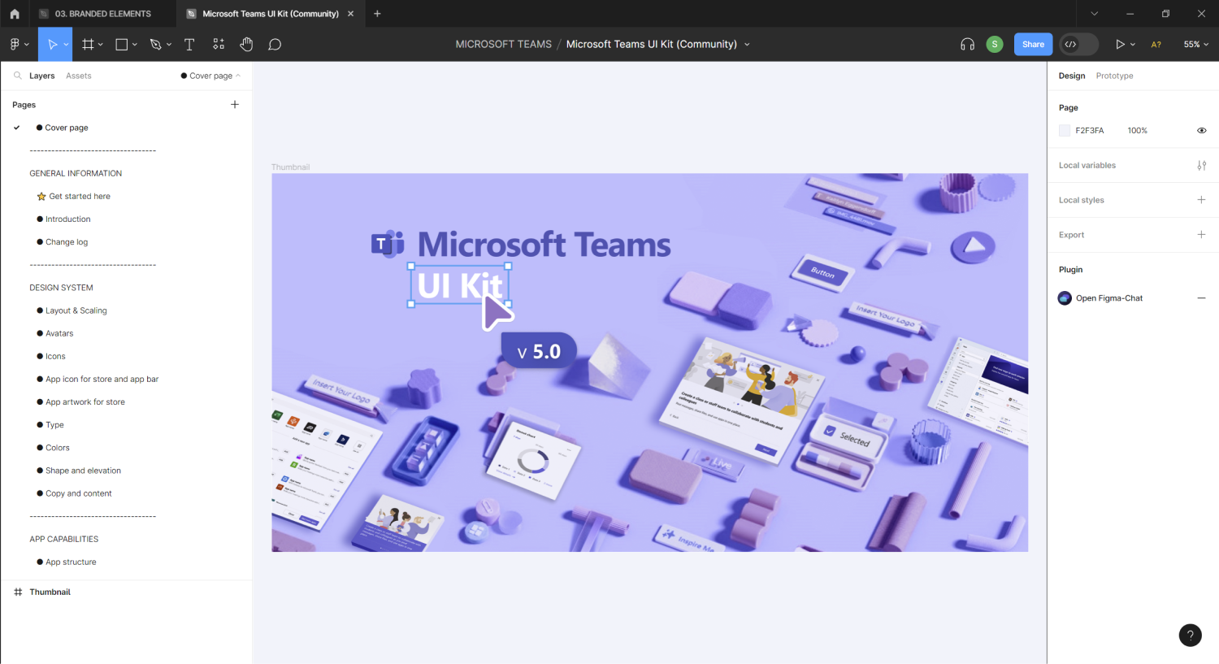Select the Text tool
This screenshot has width=1219, height=664.
[x=189, y=45]
